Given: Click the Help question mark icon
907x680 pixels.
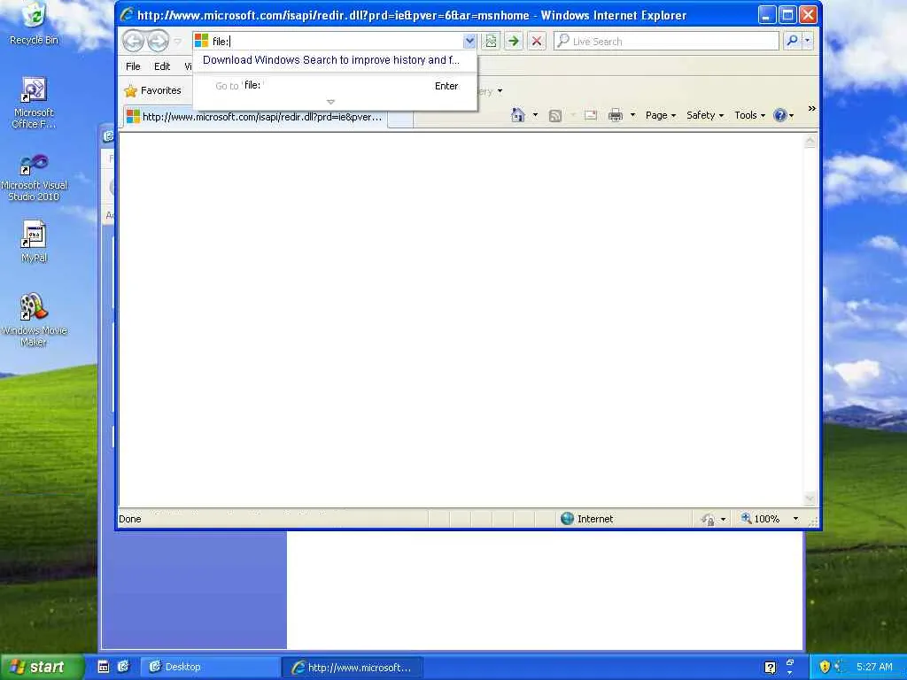Looking at the screenshot, I should tap(779, 115).
